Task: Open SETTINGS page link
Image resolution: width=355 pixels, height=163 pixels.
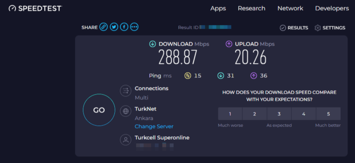Action: tap(334, 28)
